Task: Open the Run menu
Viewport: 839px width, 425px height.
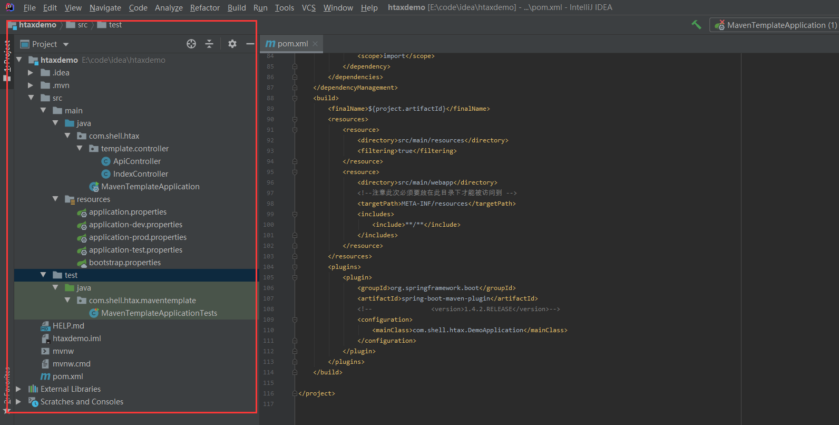Action: pyautogui.click(x=260, y=7)
